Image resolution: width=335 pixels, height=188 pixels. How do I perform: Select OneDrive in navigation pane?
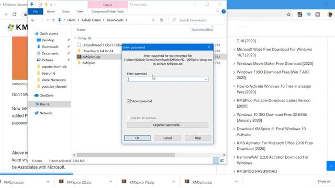pos(46,95)
